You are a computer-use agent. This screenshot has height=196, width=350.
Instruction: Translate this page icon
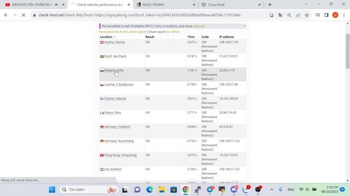(x=281, y=15)
